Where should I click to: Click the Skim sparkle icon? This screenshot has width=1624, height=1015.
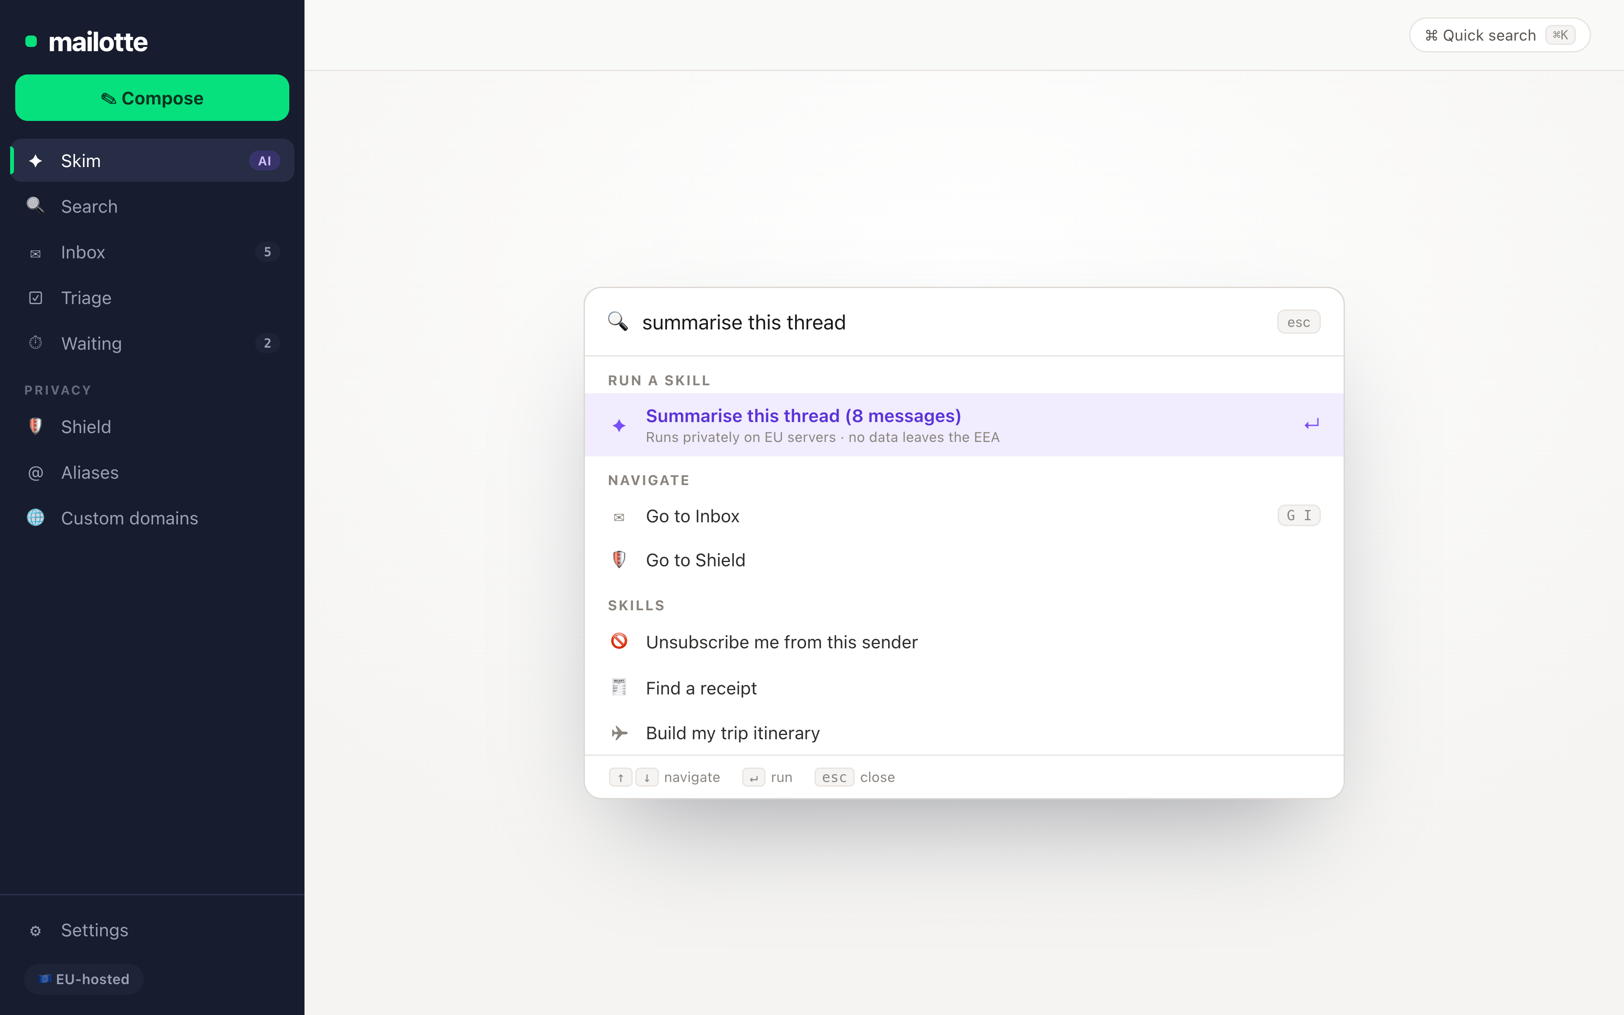click(36, 161)
